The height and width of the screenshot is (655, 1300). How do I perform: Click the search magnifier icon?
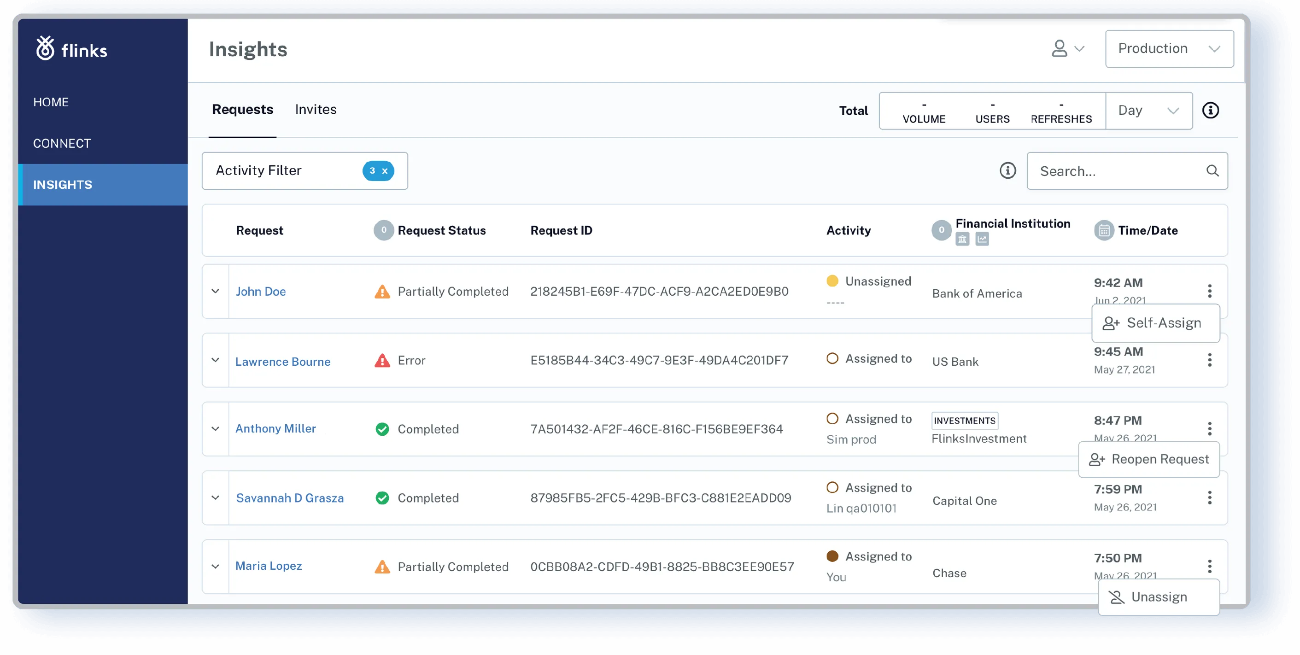(x=1212, y=171)
